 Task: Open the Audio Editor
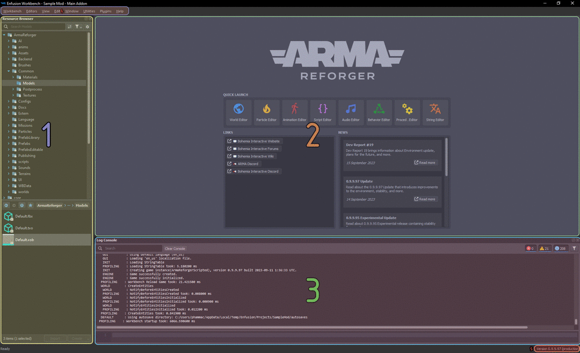coord(351,112)
